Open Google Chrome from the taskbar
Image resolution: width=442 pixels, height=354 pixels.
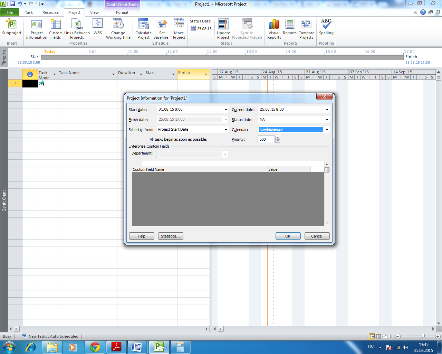[95, 347]
